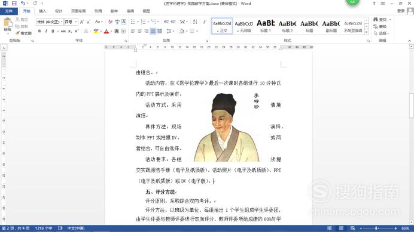Viewport: 414px width, 232px height.
Task: Click the Word Help question mark icon
Action: coord(374,4)
